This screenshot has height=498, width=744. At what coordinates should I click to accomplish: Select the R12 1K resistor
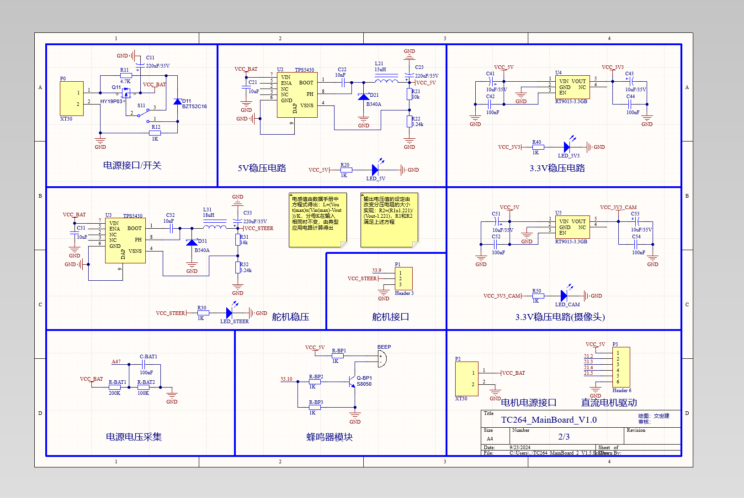coord(155,133)
